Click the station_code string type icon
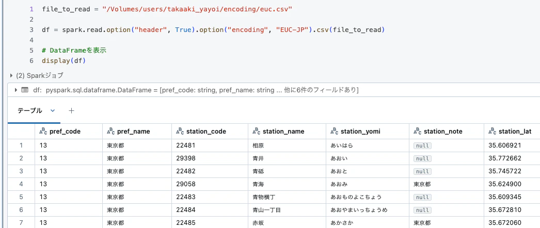 coord(180,131)
